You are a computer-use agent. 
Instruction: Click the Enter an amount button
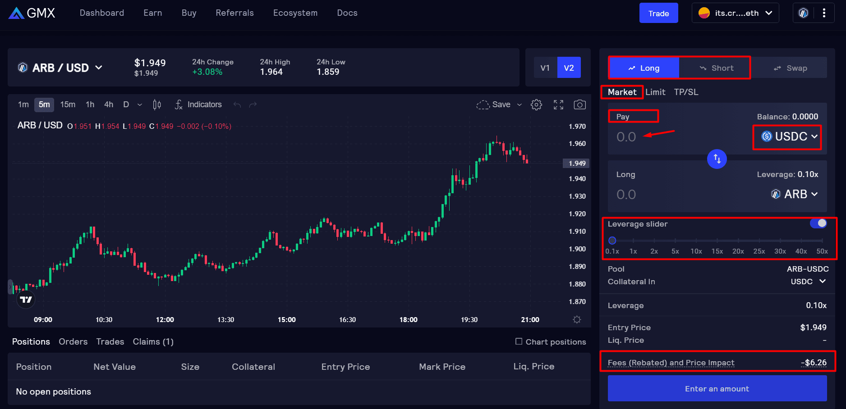pos(717,388)
